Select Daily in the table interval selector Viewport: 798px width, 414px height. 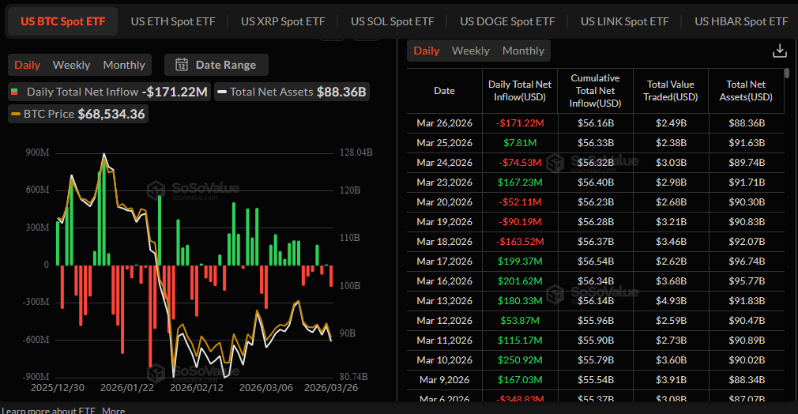pos(426,51)
